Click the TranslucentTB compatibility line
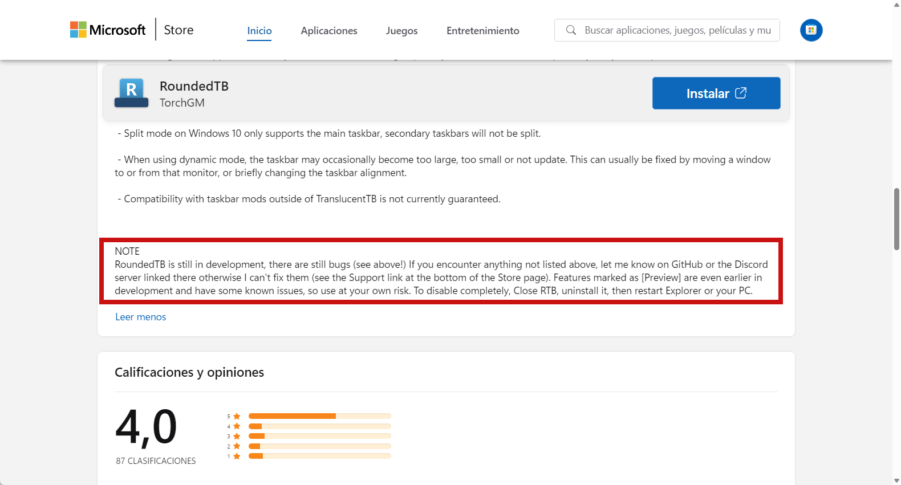 point(309,199)
